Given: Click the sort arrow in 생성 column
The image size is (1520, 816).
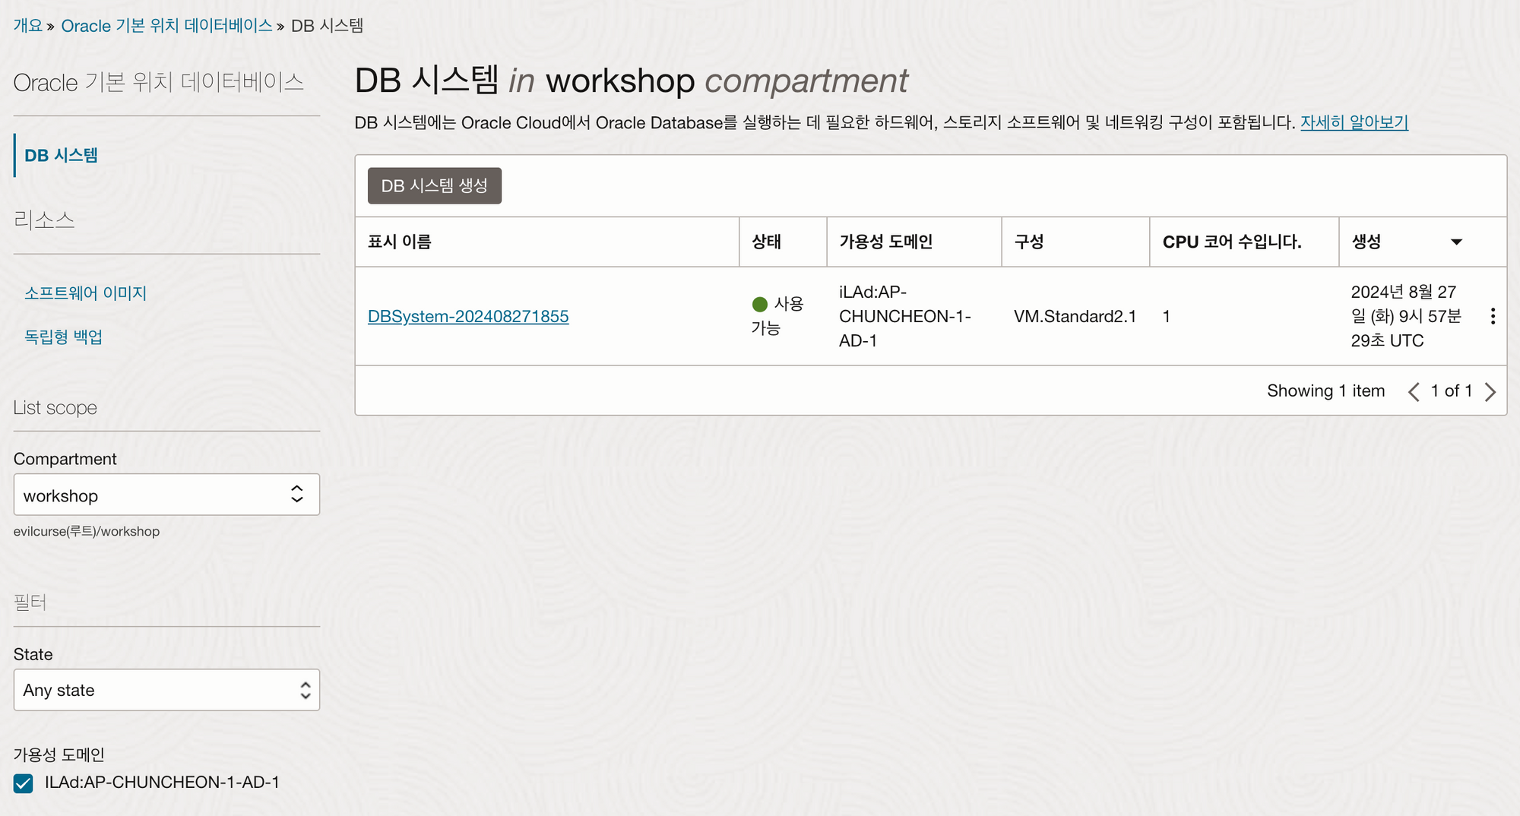Looking at the screenshot, I should click(x=1456, y=242).
